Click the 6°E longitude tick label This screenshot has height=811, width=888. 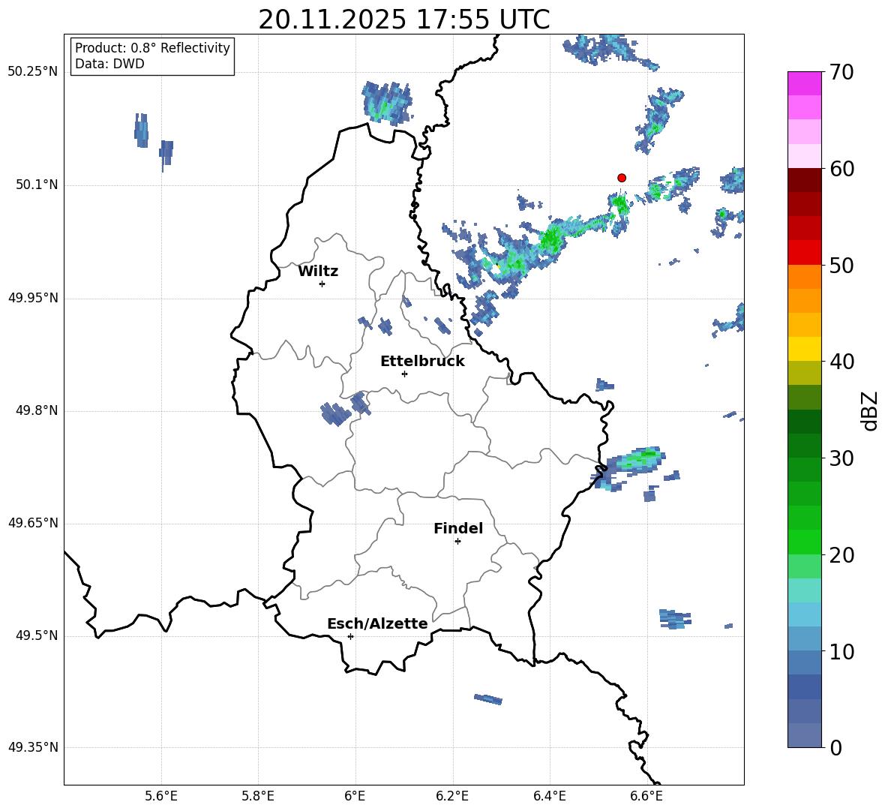click(355, 796)
